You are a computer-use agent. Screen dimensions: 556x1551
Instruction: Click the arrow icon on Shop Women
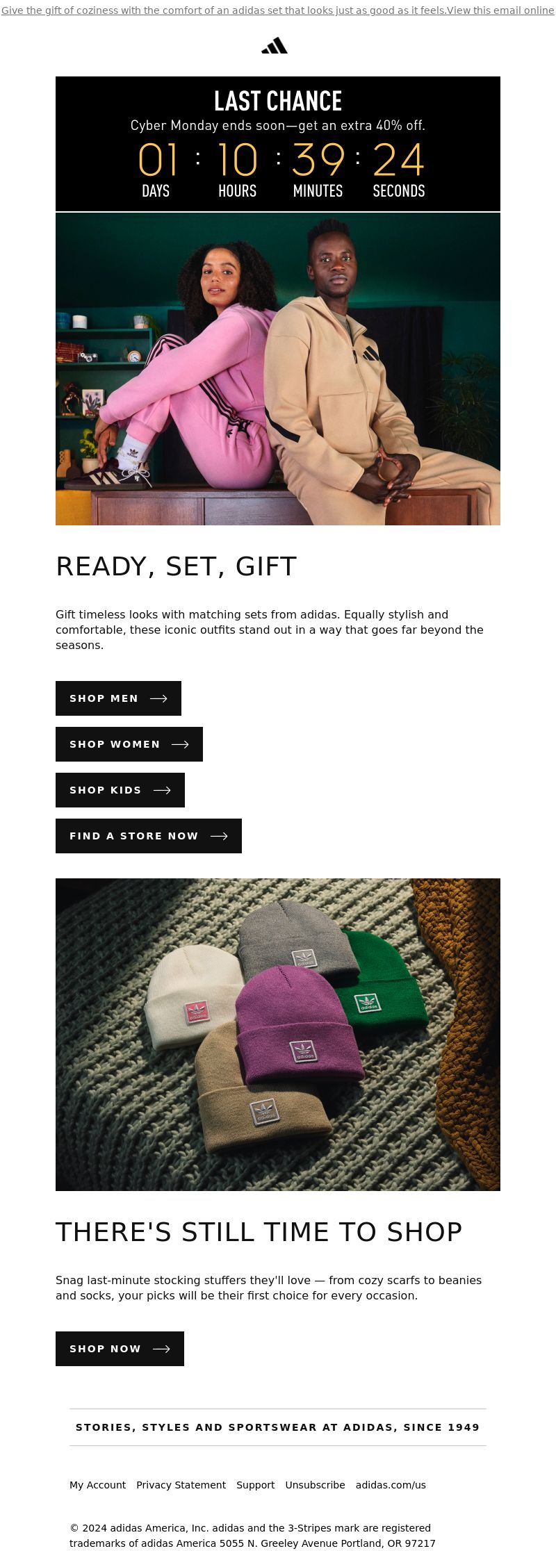[180, 744]
